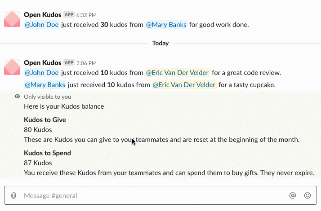Click Open Kudos avatar on 6:32 PM message

[x=12, y=19]
